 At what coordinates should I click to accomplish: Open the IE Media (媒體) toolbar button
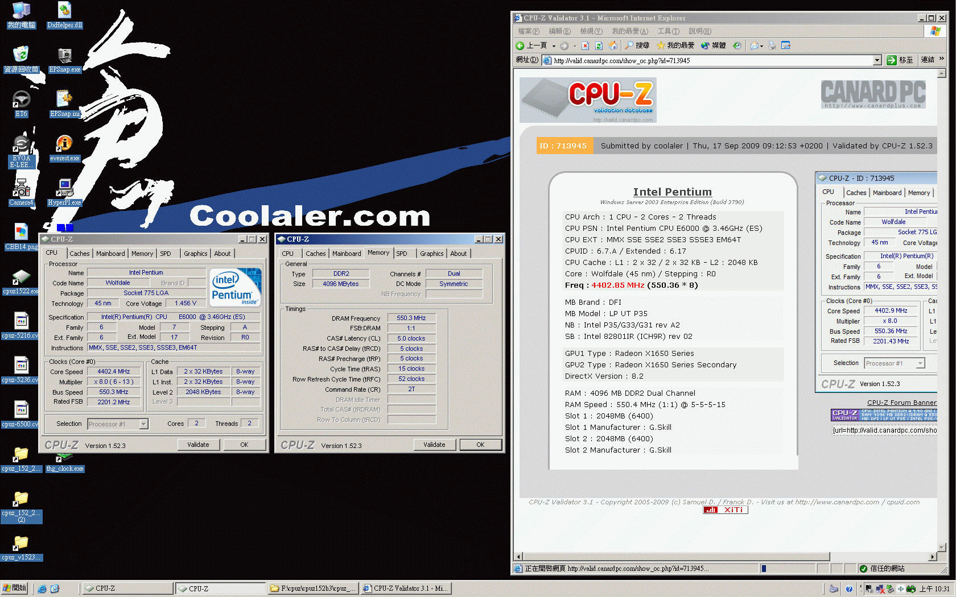(714, 45)
